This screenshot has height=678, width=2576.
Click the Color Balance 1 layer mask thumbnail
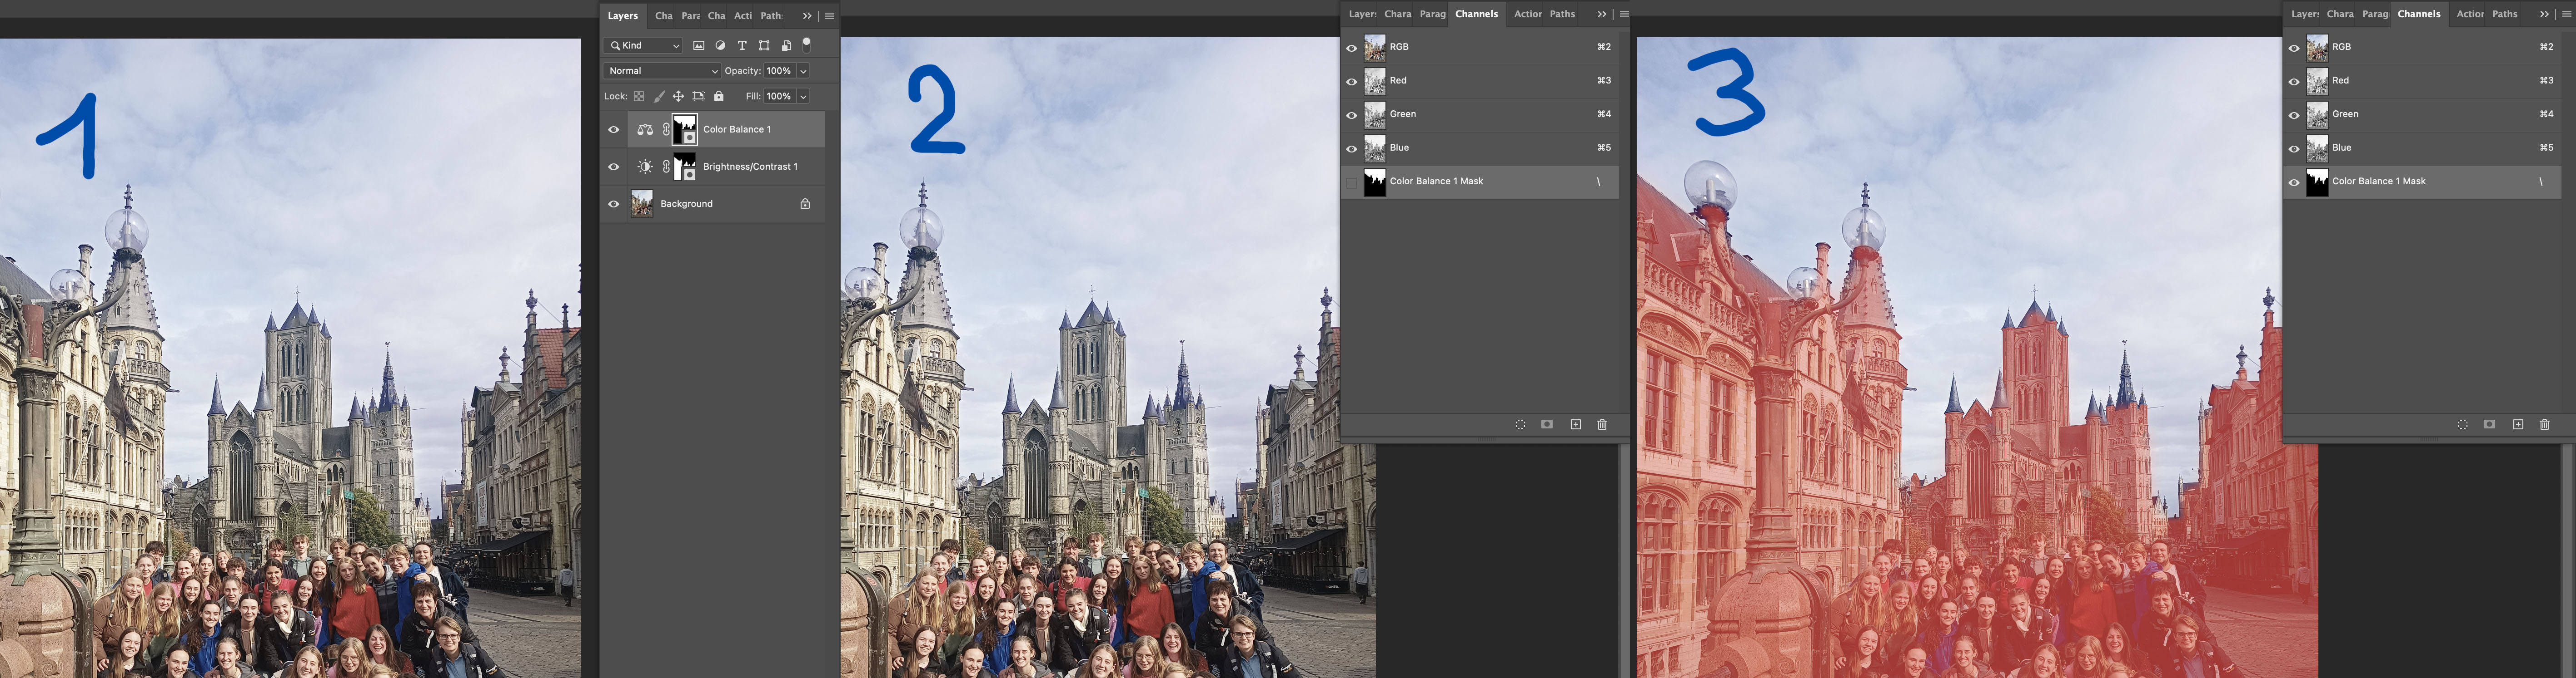pyautogui.click(x=685, y=130)
